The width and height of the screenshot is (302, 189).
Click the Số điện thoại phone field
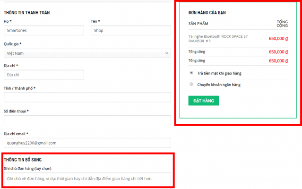point(87,120)
